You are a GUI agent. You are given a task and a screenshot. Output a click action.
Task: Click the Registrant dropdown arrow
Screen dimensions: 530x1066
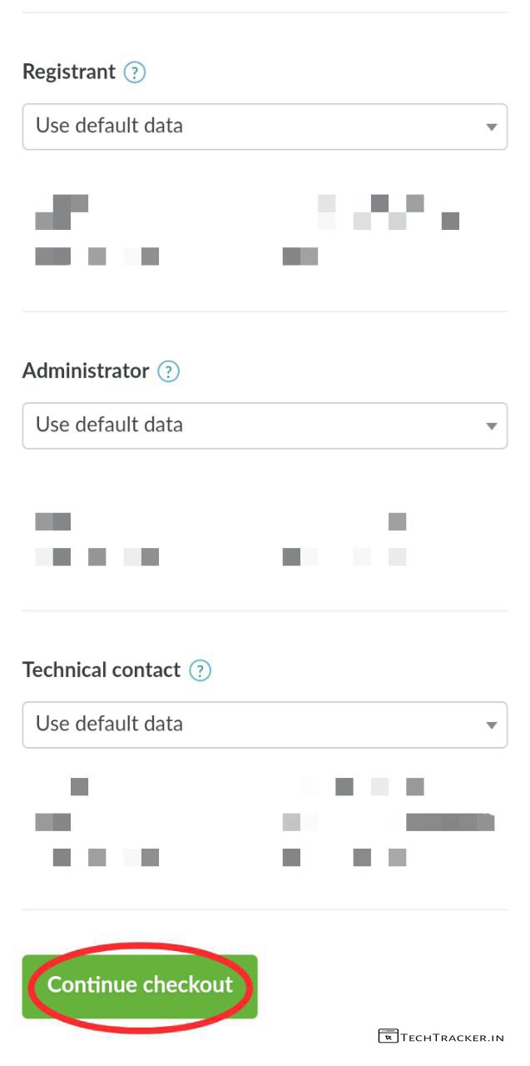point(491,127)
